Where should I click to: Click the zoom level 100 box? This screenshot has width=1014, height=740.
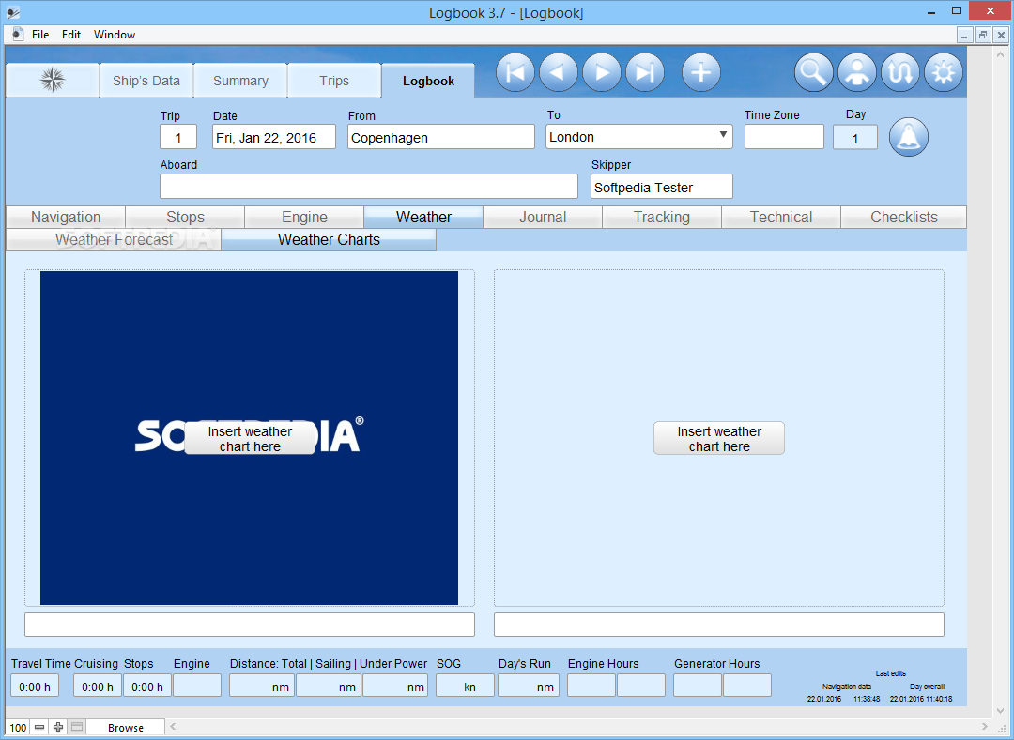(x=18, y=728)
